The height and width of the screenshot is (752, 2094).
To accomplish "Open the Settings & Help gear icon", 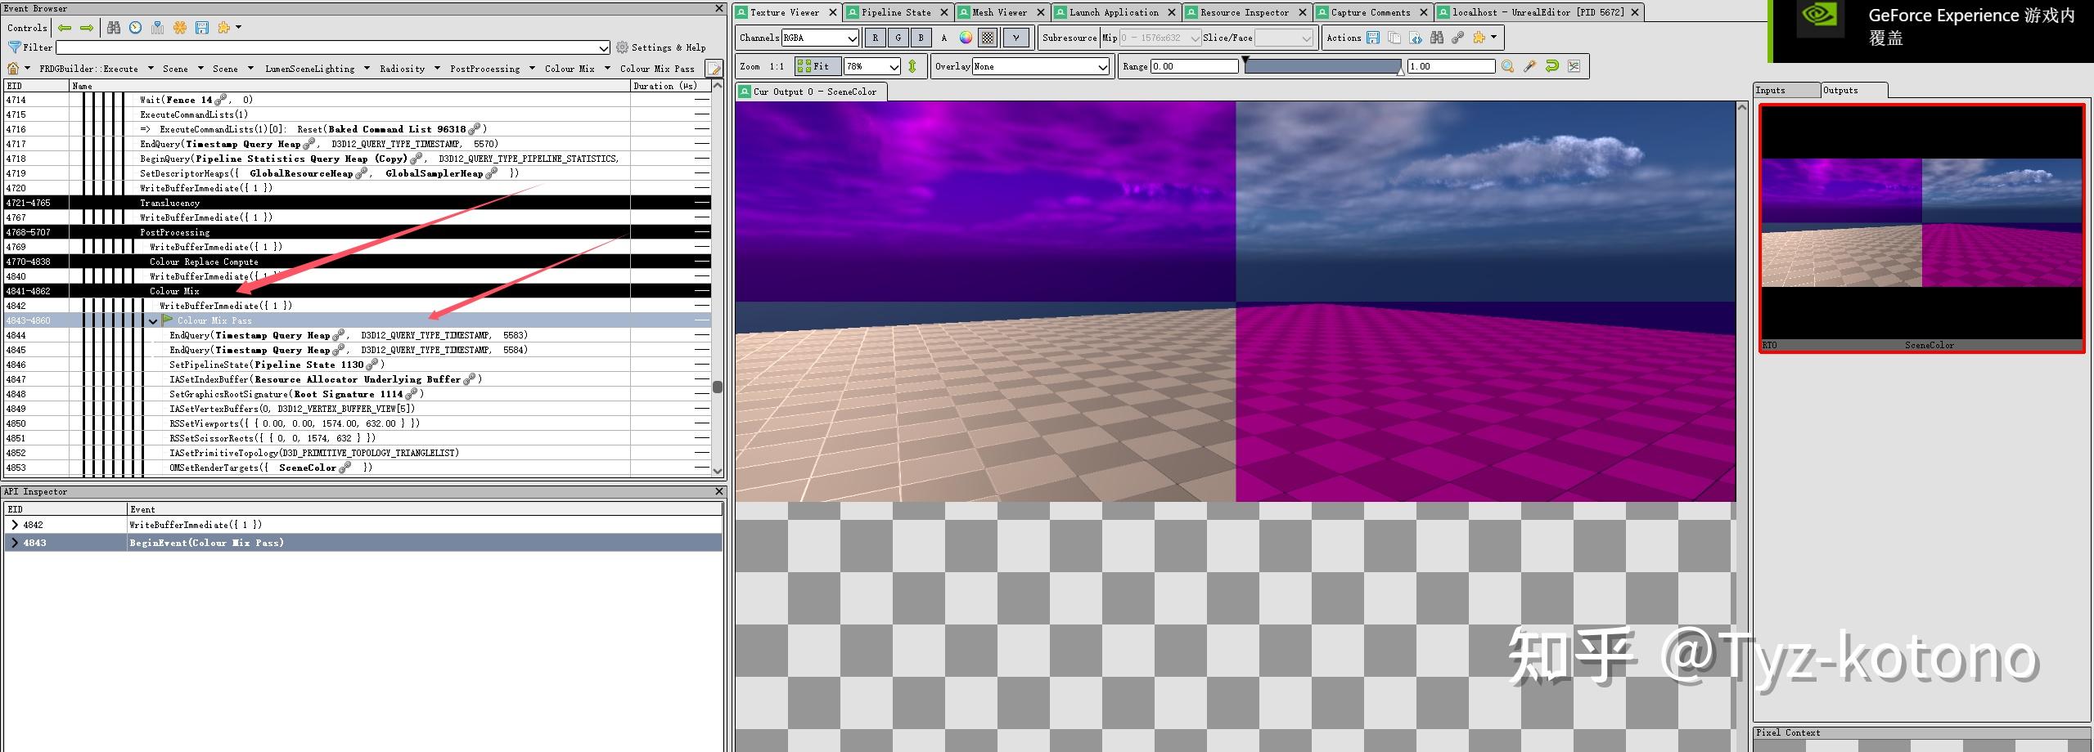I will (x=620, y=47).
